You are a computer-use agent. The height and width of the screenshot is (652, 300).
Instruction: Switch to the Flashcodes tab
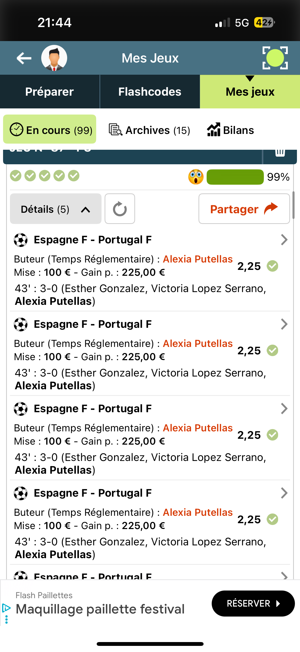(150, 92)
